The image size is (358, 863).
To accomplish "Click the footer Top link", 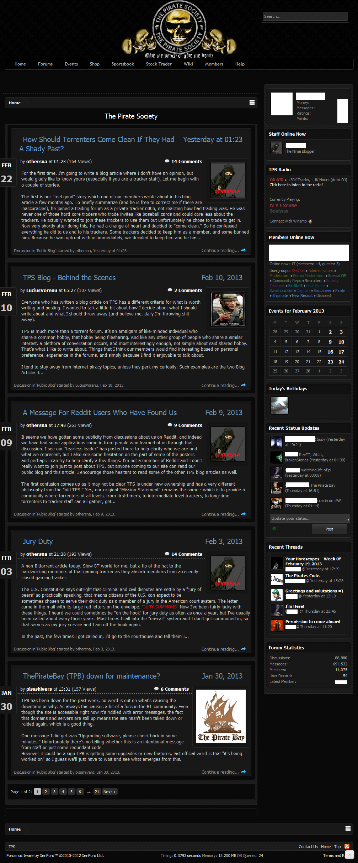I will [x=337, y=847].
